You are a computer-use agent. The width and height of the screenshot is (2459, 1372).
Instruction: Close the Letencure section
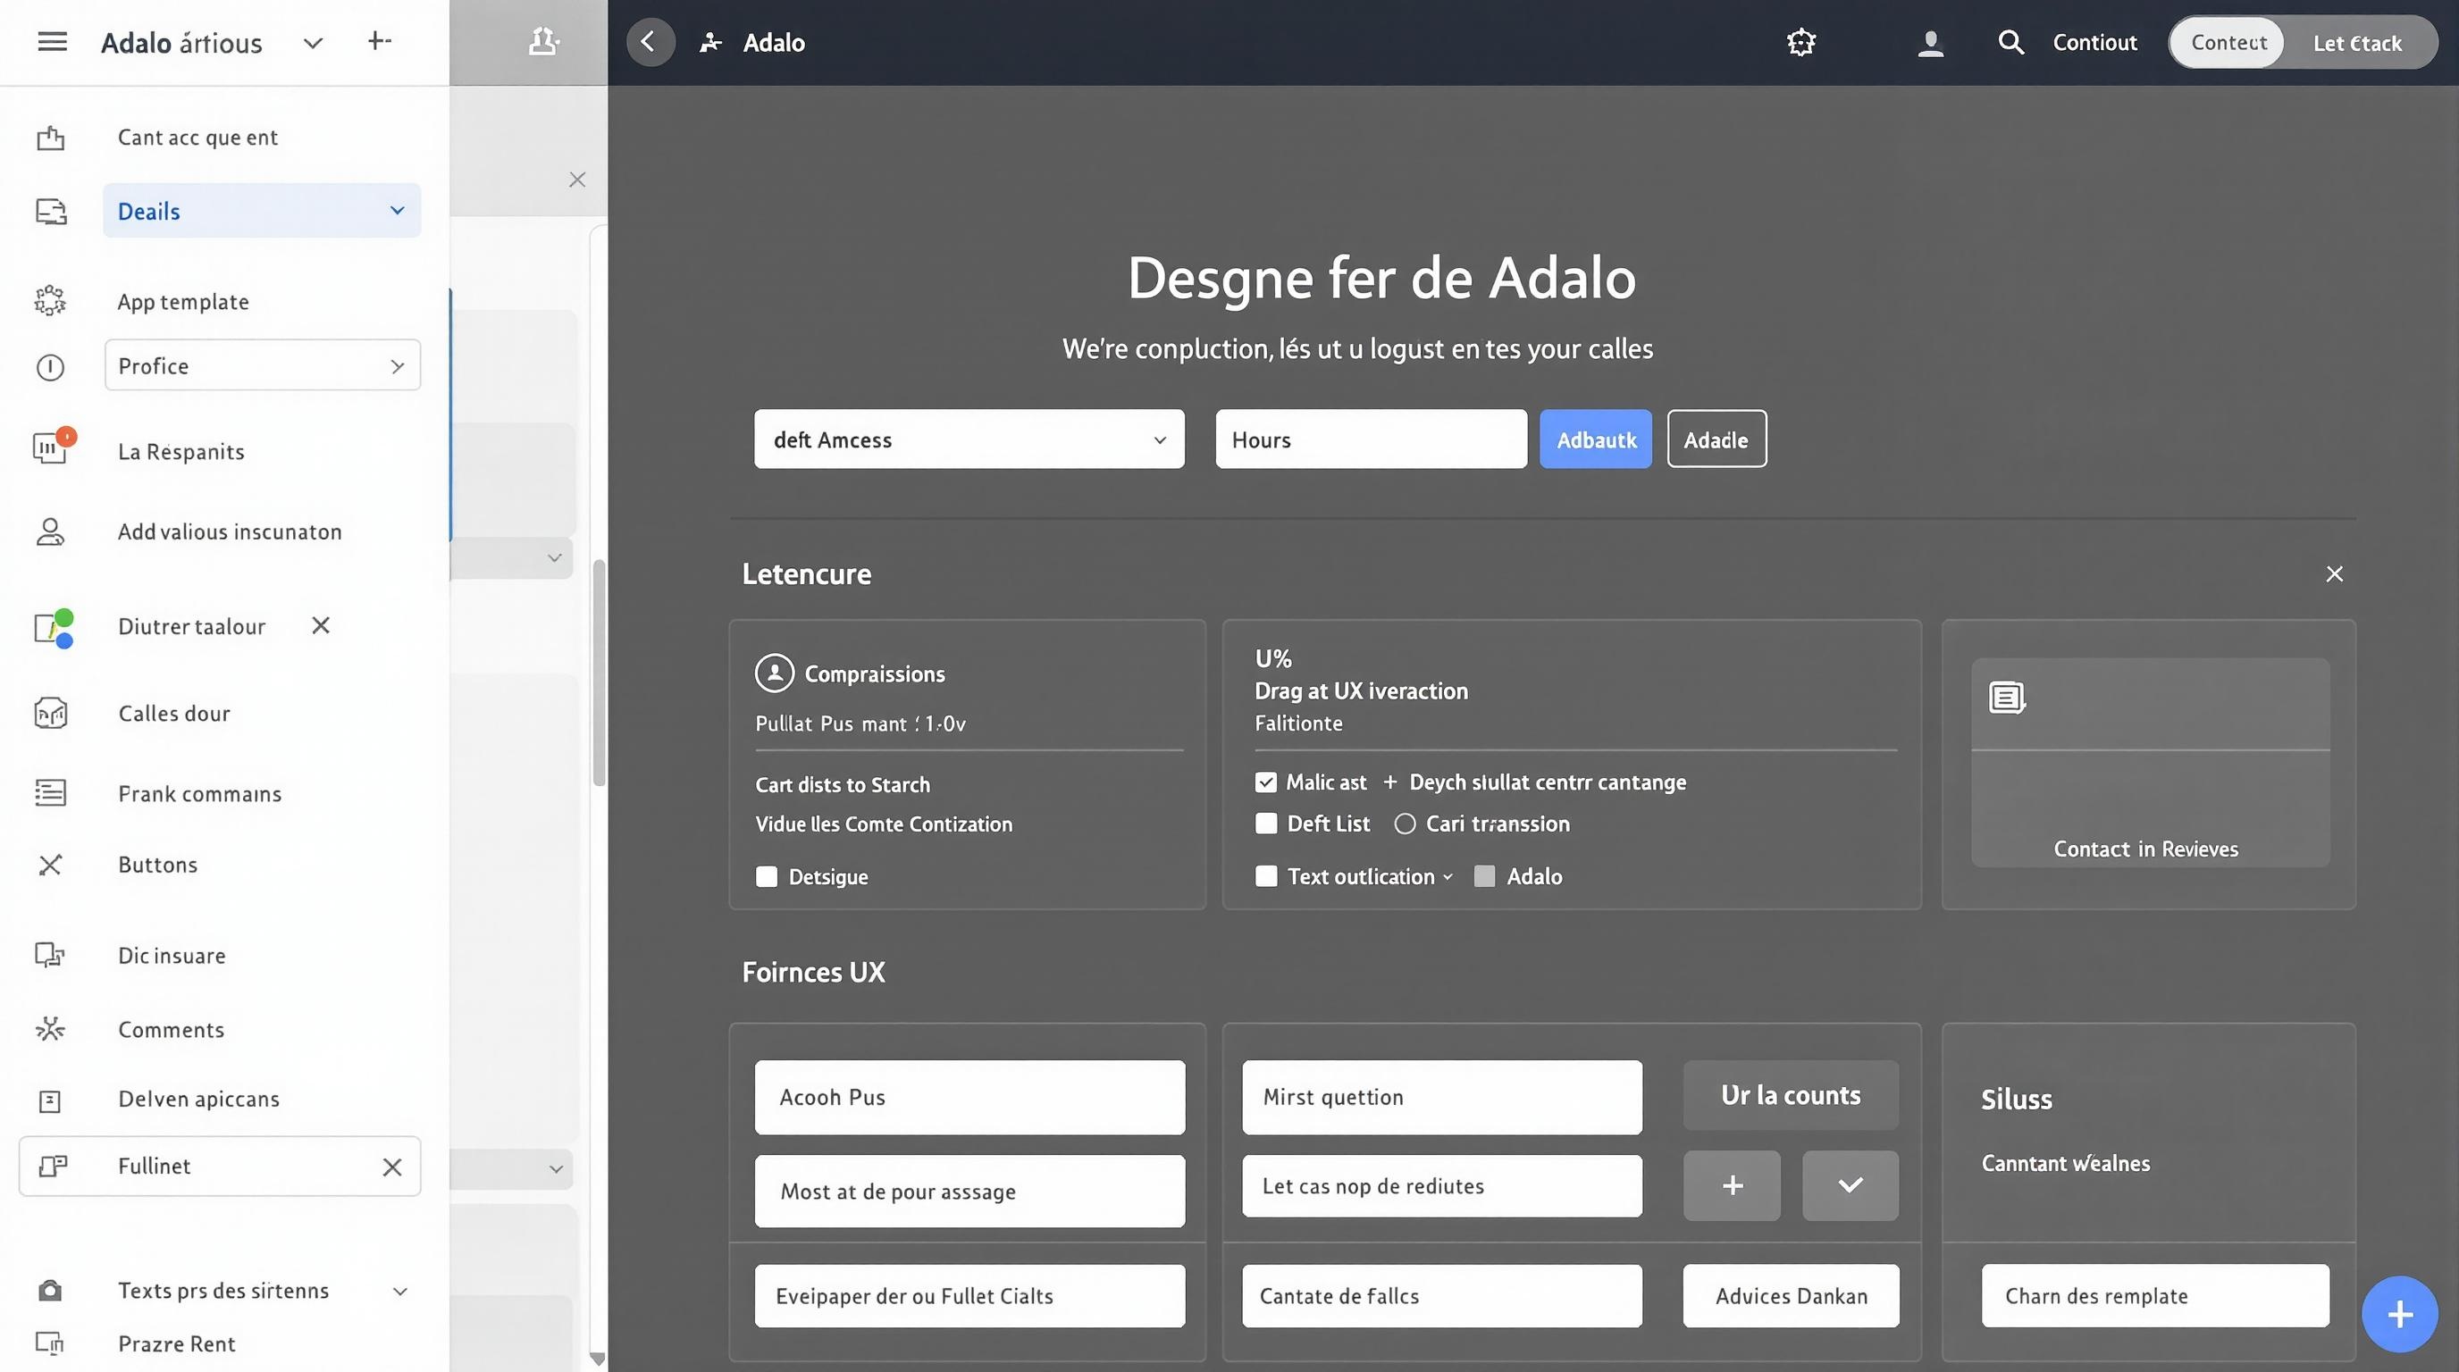pos(2334,573)
